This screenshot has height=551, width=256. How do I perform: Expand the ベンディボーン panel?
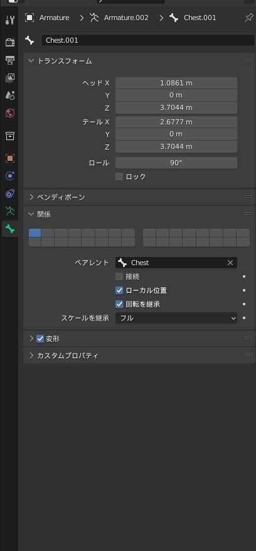click(31, 197)
